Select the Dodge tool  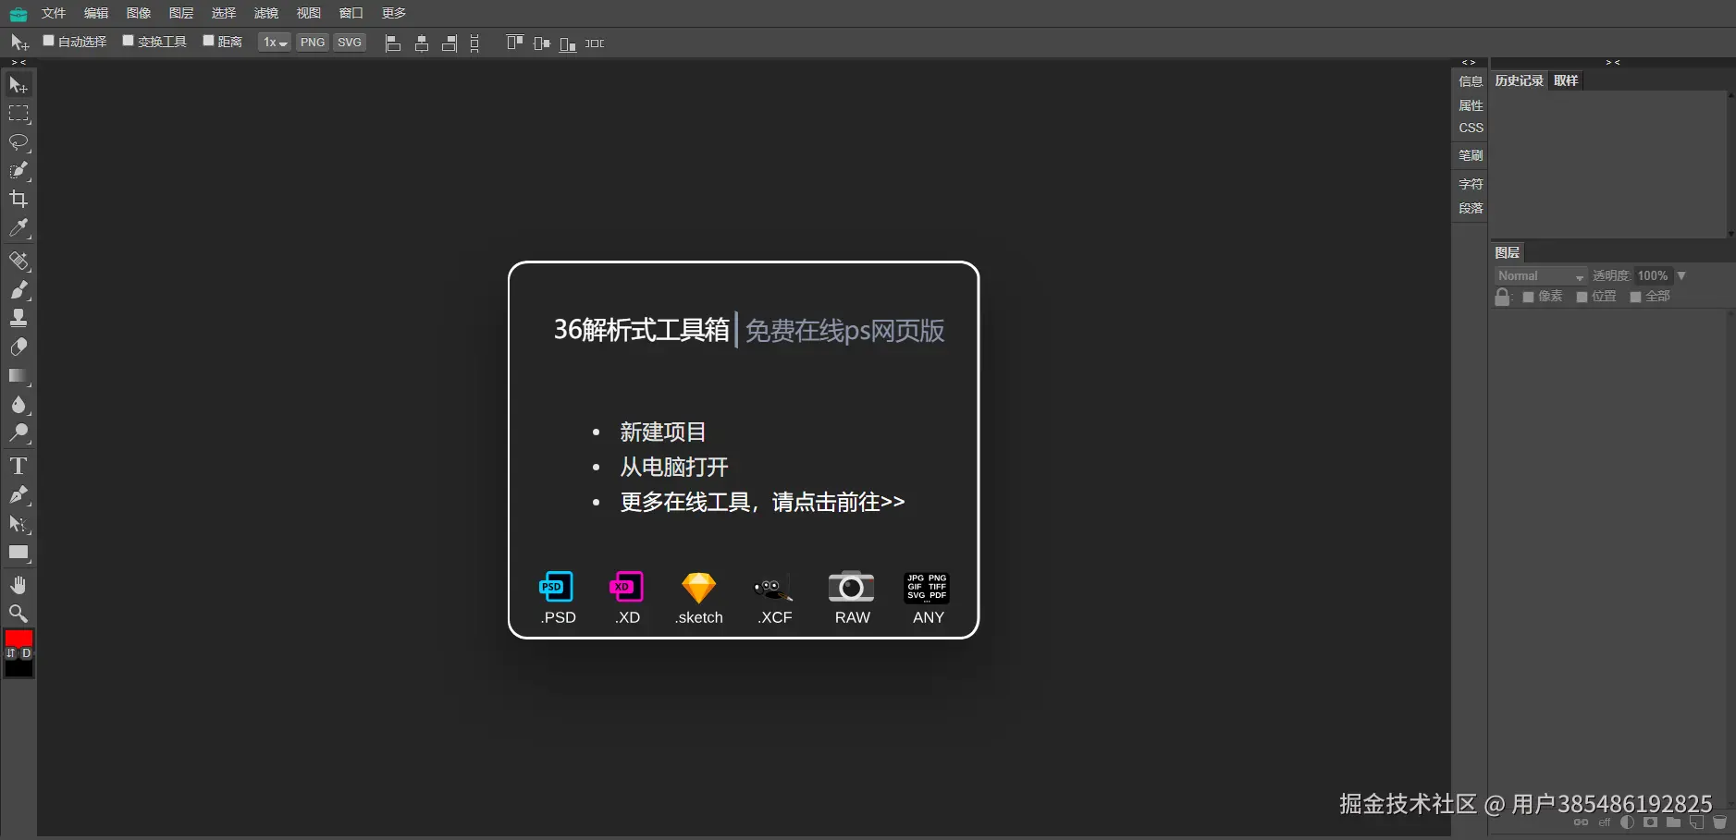[18, 433]
